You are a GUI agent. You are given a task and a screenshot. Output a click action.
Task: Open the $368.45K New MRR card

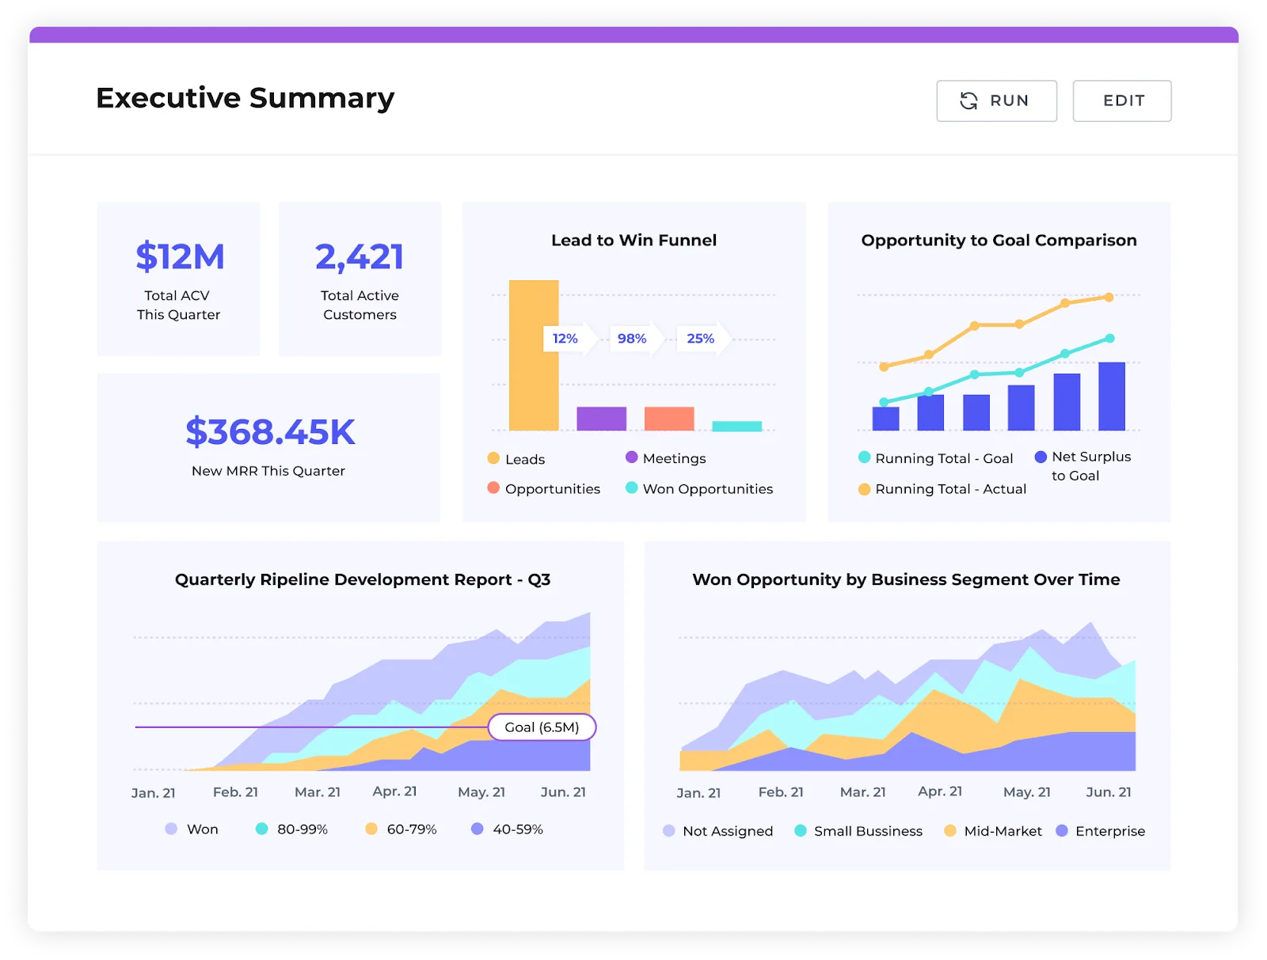268,448
